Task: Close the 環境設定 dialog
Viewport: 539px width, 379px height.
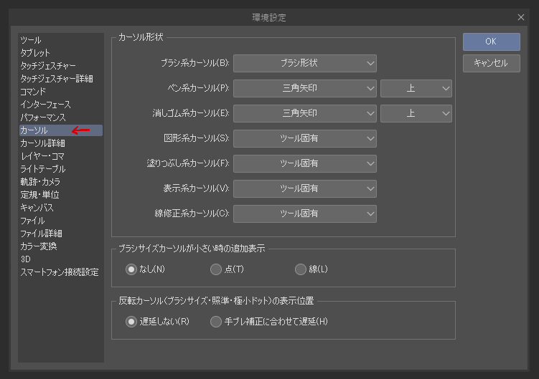Action: click(x=521, y=17)
